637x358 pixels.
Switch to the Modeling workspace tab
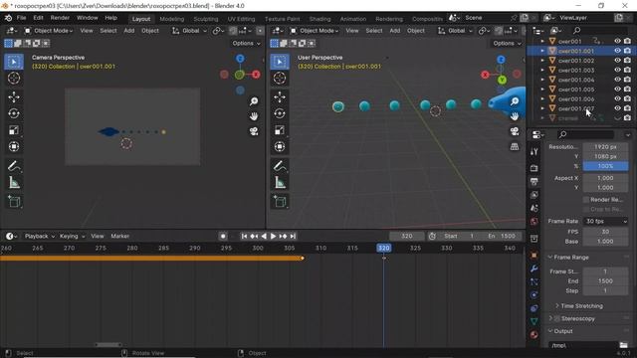click(171, 19)
